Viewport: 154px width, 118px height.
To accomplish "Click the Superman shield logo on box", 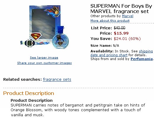I will point(36,36).
